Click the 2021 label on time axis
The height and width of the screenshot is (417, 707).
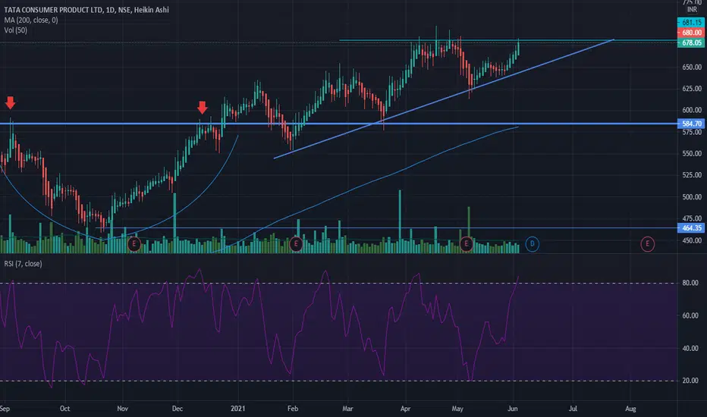coord(238,409)
